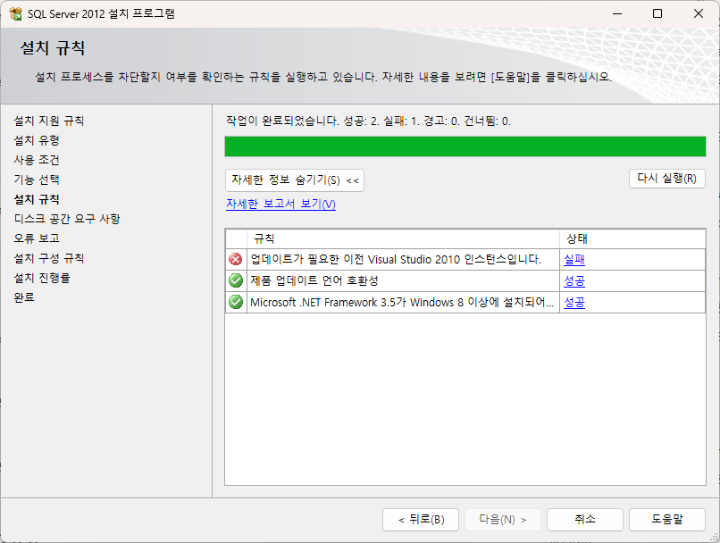
Task: Select the 완료 step
Action: point(24,297)
